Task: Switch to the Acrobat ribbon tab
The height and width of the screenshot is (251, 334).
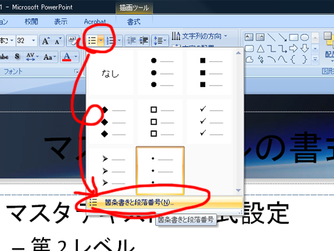Action: coord(95,22)
